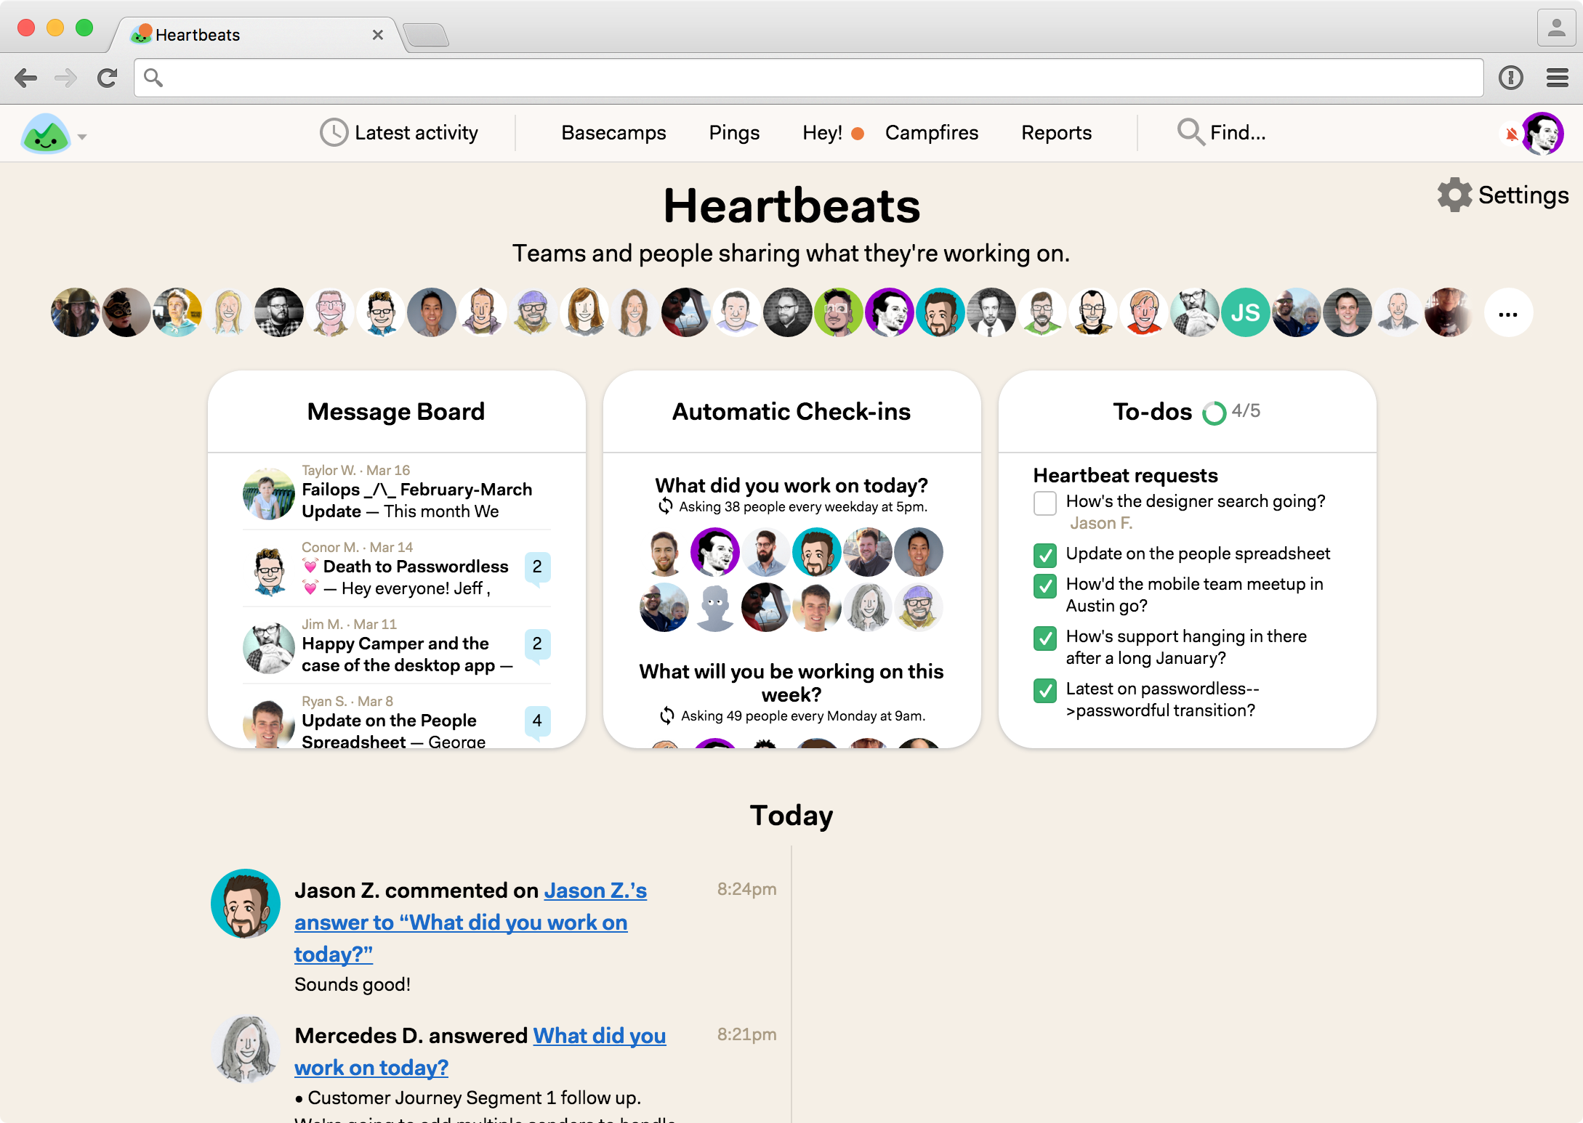
Task: Click recurring icon beside 'Asking 49 people'
Action: [666, 715]
